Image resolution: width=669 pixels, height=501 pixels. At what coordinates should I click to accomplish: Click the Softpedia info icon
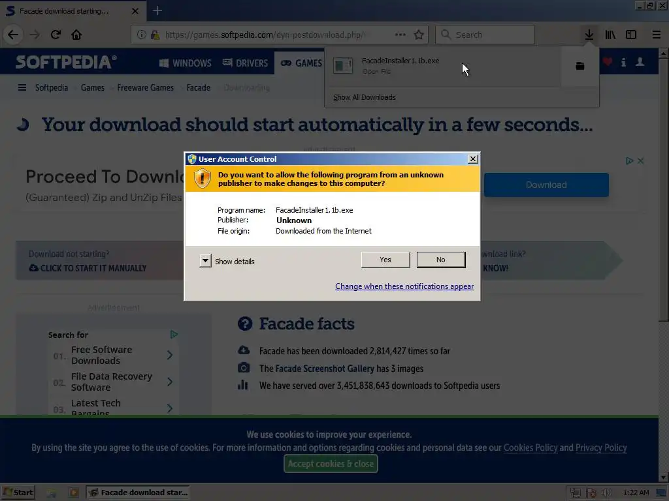624,62
